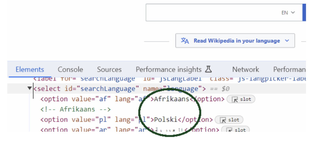Screen dimensions: 327x154
Task: Select the label for searchLanguage row
Action: click(x=169, y=79)
